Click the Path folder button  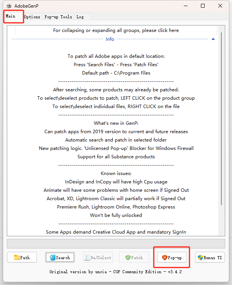[x=22, y=257]
